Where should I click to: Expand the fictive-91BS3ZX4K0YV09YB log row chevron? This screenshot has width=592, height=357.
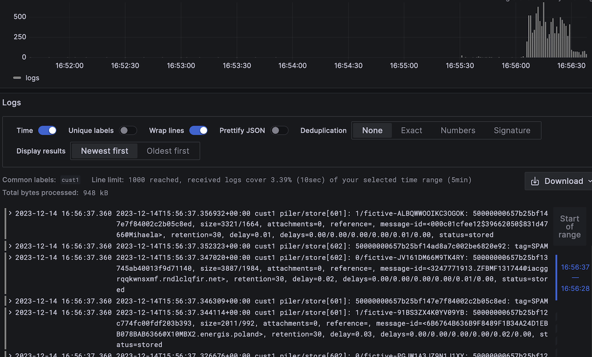[10, 312]
